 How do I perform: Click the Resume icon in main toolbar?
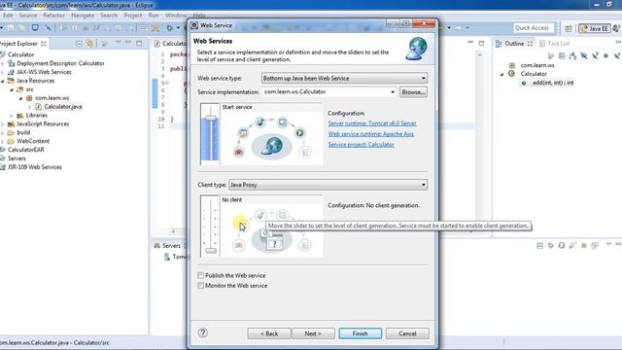click(x=63, y=28)
